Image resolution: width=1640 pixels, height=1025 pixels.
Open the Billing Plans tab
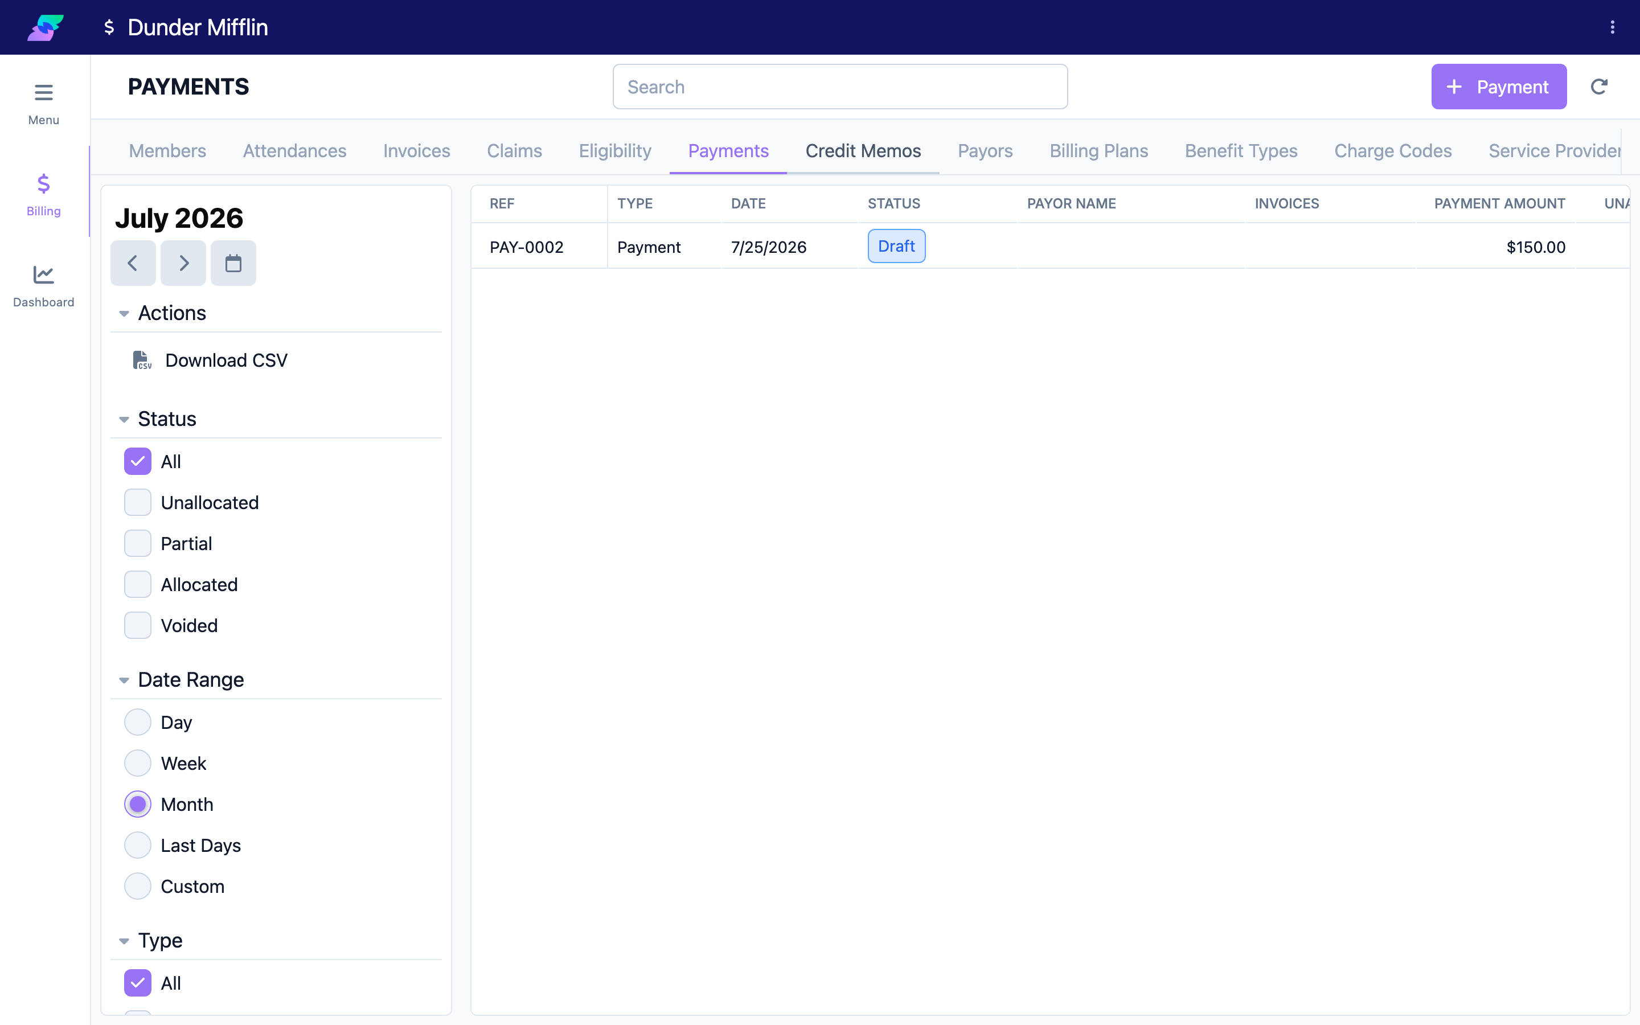point(1098,150)
